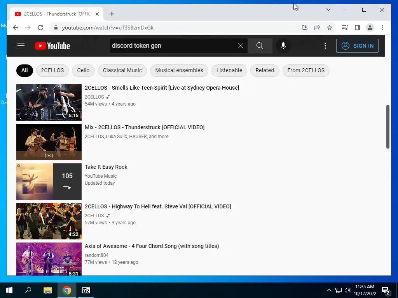Click the SIGN IN button
The width and height of the screenshot is (398, 298).
(x=357, y=46)
